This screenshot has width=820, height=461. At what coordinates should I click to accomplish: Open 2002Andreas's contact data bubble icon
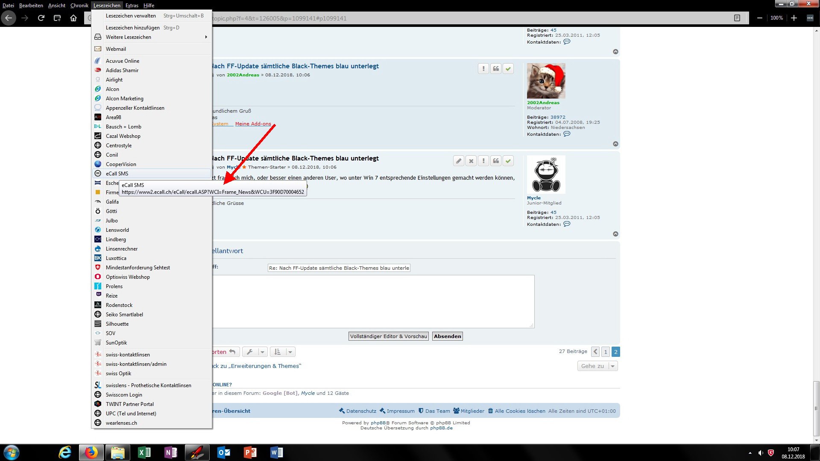(567, 134)
